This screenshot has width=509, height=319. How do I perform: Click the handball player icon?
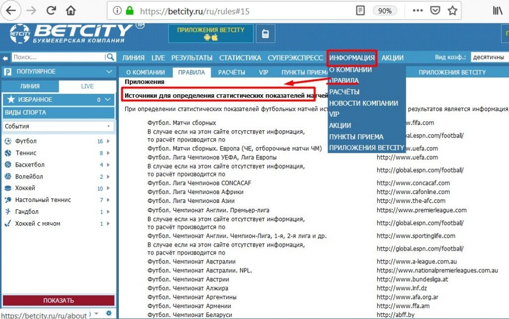coord(8,211)
